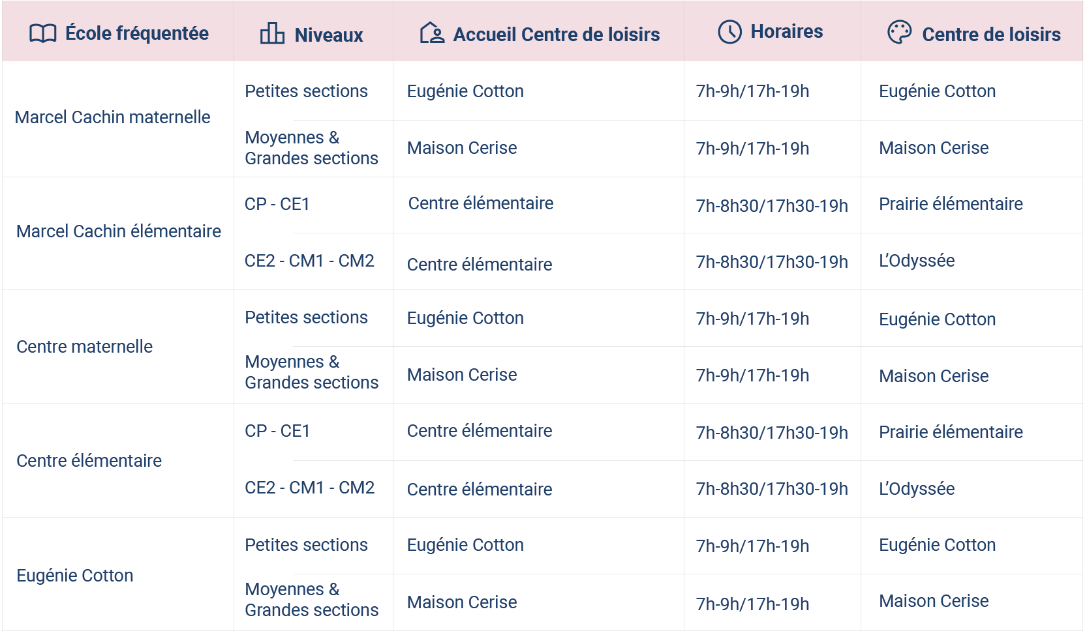This screenshot has width=1087, height=633.
Task: Click the first L'Odyssée leisure centre cell
Action: [917, 261]
